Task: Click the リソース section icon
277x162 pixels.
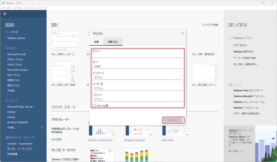Action: (230, 85)
